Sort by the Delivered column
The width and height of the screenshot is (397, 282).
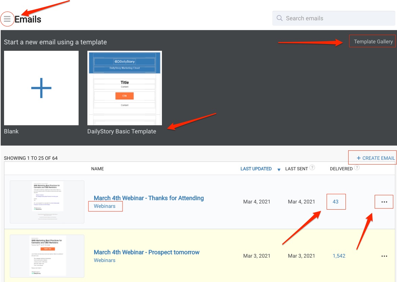tap(341, 169)
